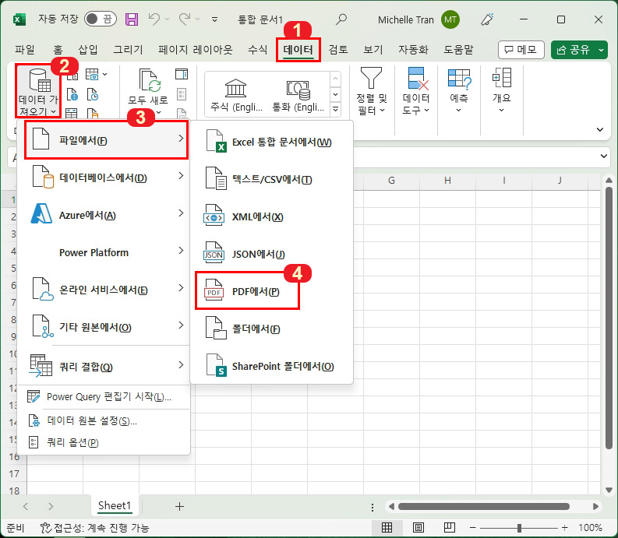Click the search magnifier icon
Viewport: 618px width, 538px height.
[x=341, y=19]
